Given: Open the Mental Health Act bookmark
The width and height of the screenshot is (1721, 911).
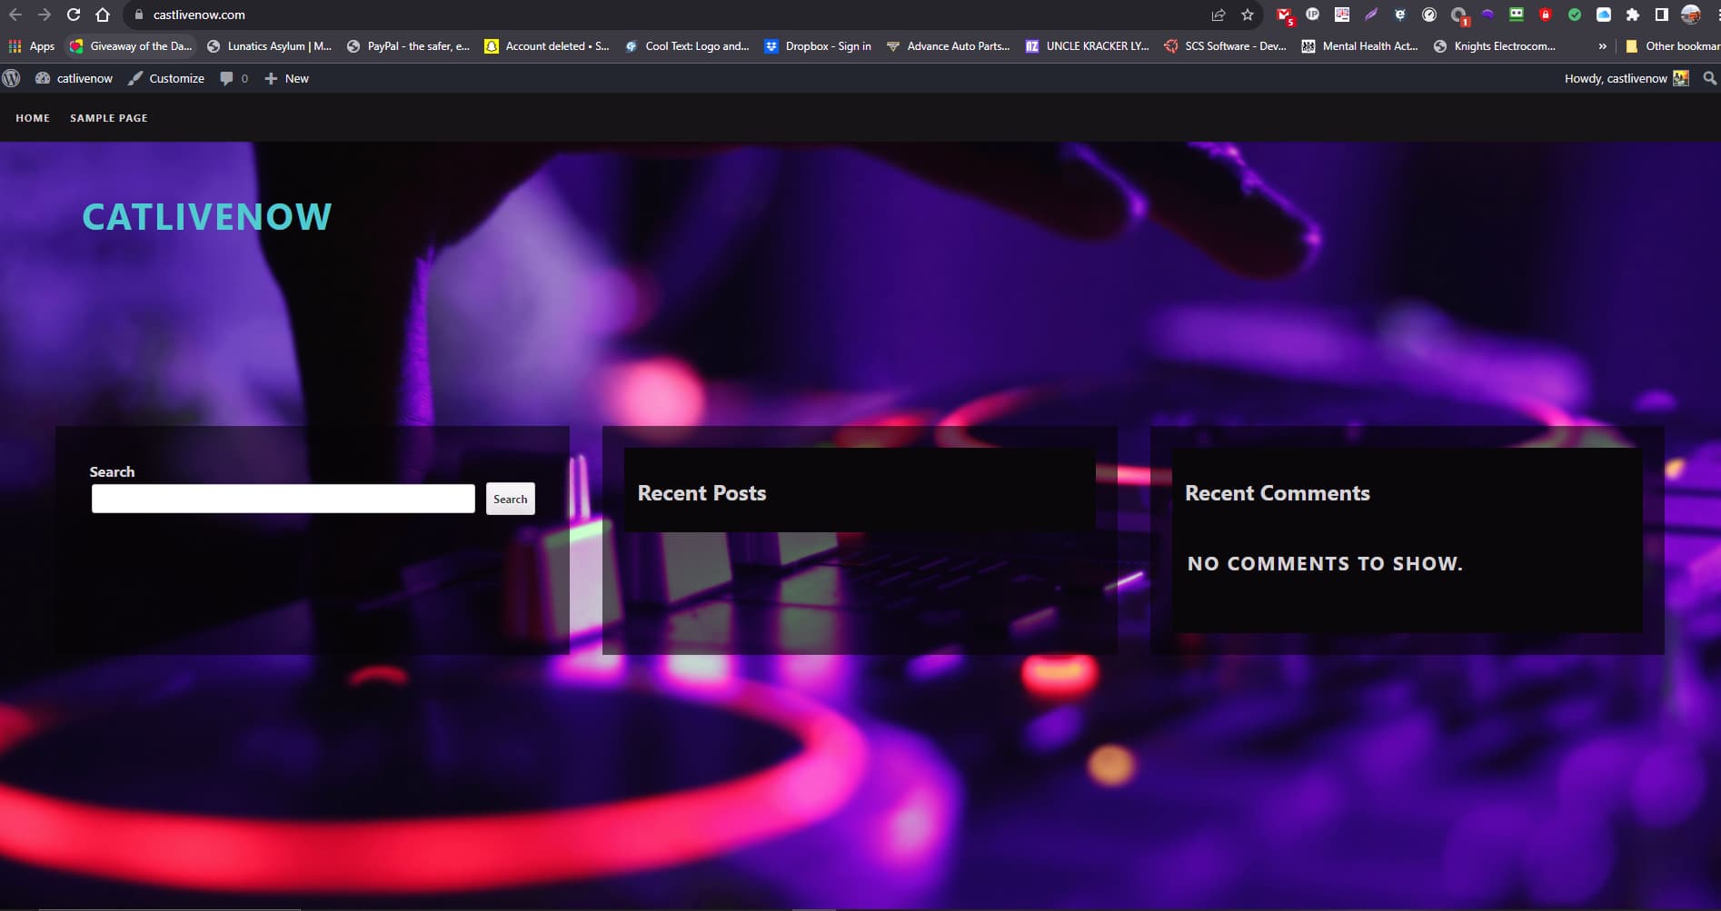Looking at the screenshot, I should click(x=1359, y=46).
